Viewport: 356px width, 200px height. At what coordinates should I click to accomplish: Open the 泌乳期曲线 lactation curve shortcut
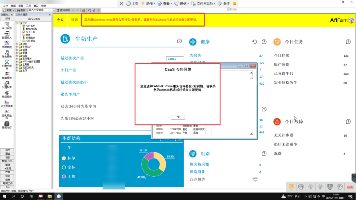coord(7,114)
